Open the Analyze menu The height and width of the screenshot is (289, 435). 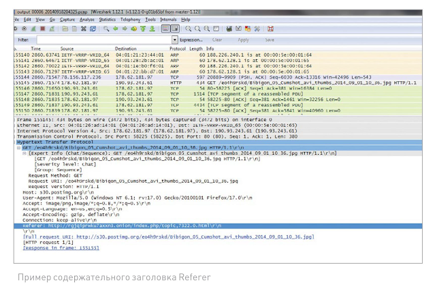pyautogui.click(x=87, y=20)
